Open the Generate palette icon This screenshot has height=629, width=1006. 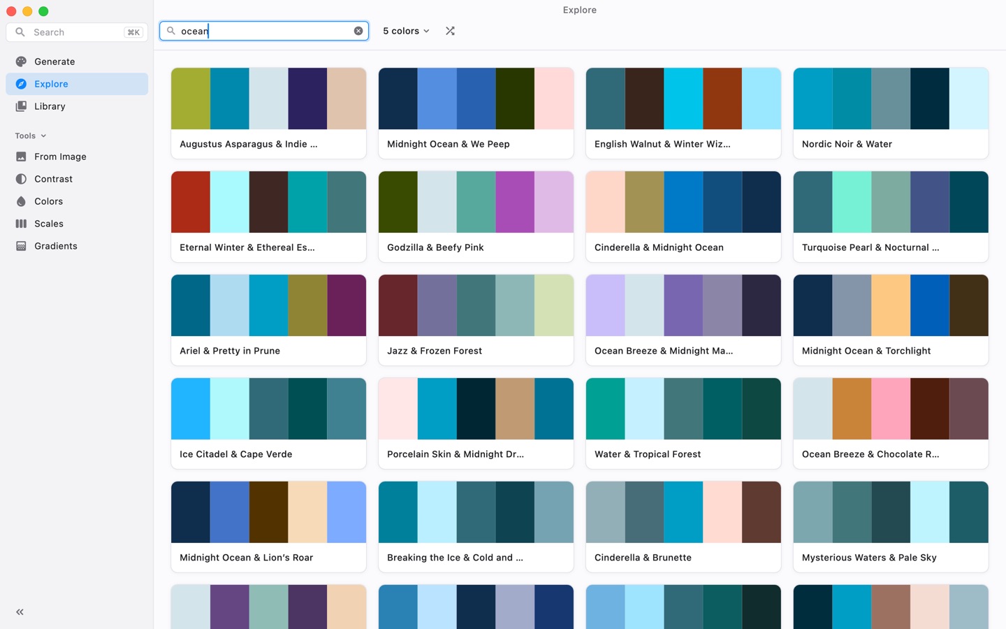click(x=21, y=62)
